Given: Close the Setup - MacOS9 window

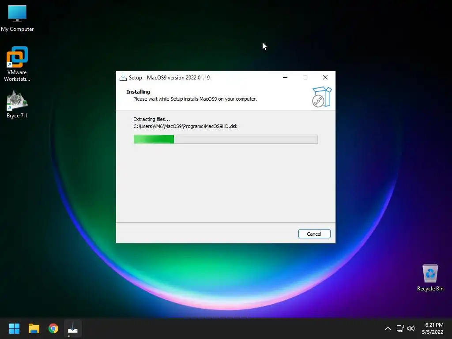Looking at the screenshot, I should click(x=325, y=77).
